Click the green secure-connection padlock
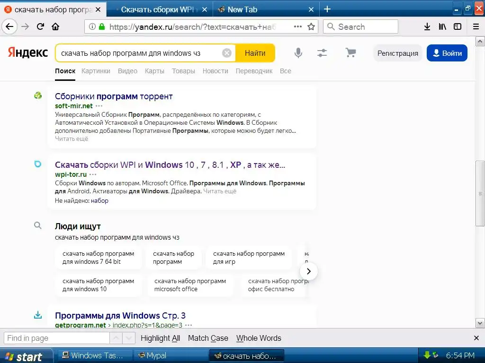 tap(101, 26)
